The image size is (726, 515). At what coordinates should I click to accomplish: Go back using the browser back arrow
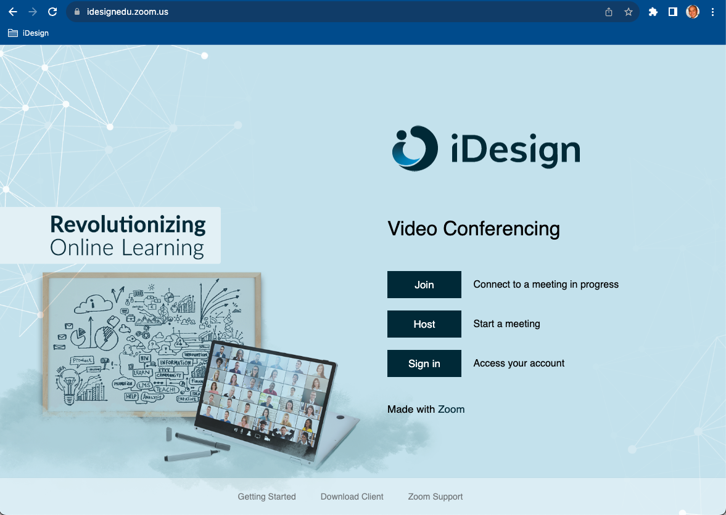[13, 12]
